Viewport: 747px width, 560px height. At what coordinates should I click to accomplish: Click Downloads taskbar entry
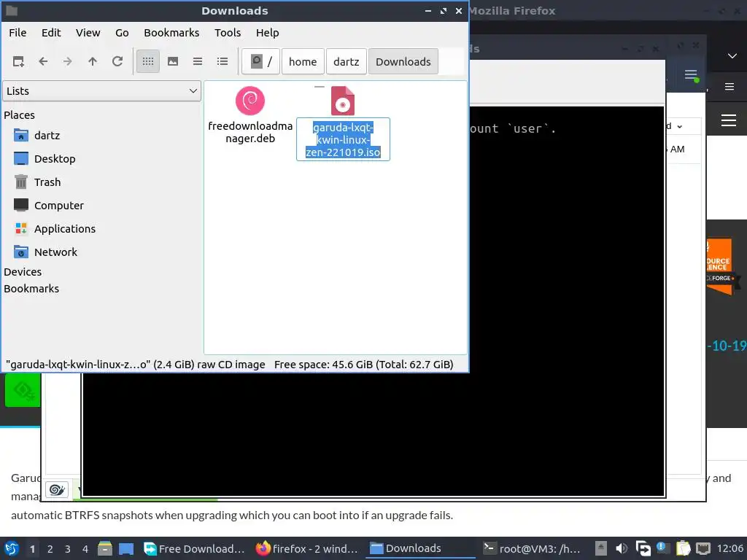coord(420,548)
